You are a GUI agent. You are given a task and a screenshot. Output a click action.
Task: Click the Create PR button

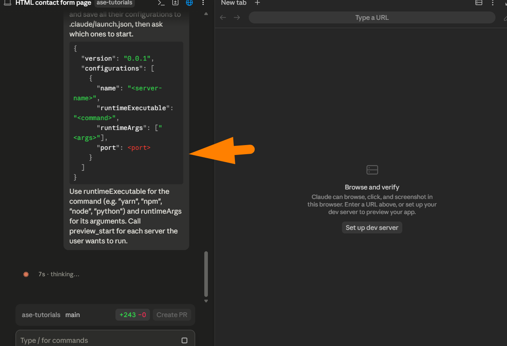[x=172, y=315]
